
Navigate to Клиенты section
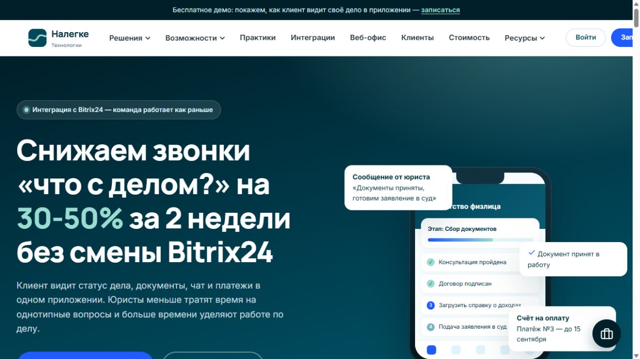pos(418,37)
